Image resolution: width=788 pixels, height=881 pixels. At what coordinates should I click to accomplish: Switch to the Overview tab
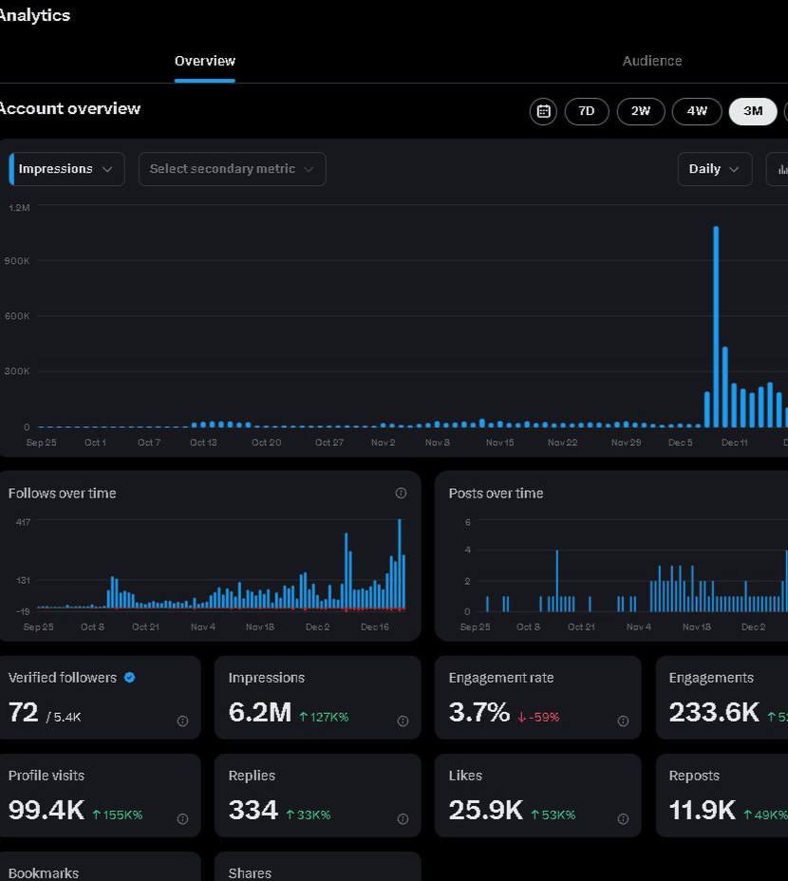point(204,61)
